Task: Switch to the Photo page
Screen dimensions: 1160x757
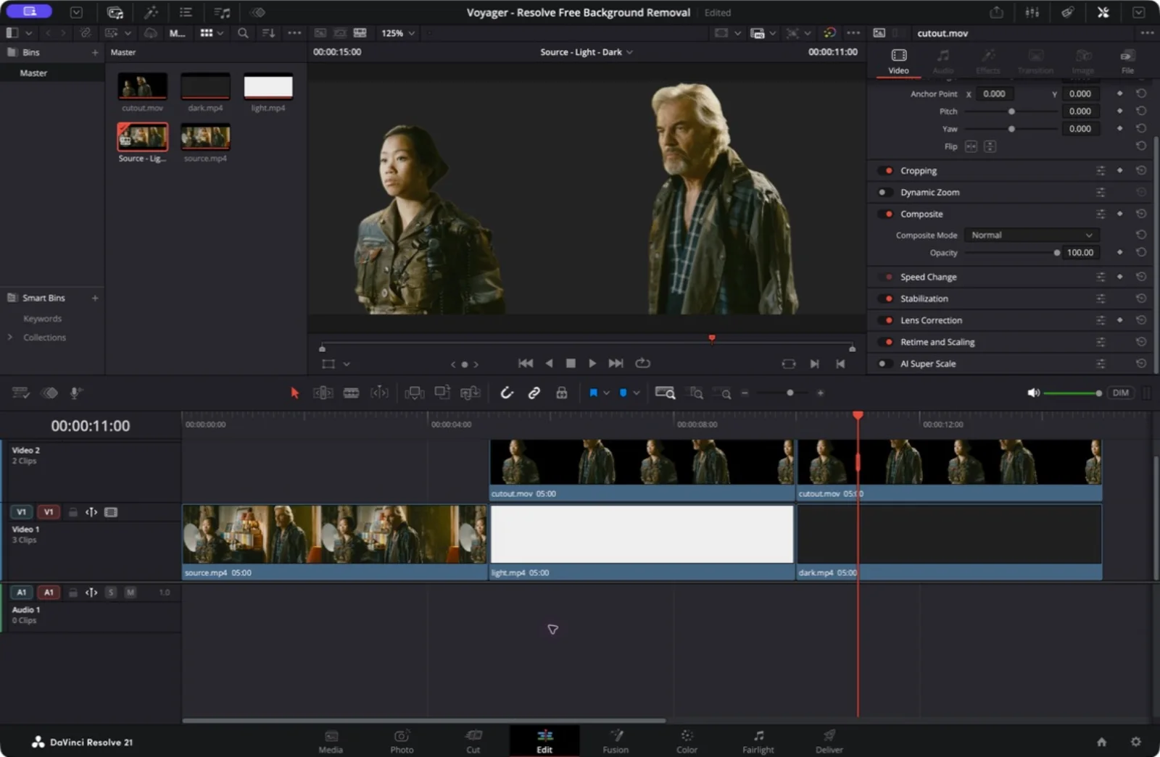Action: pos(402,741)
